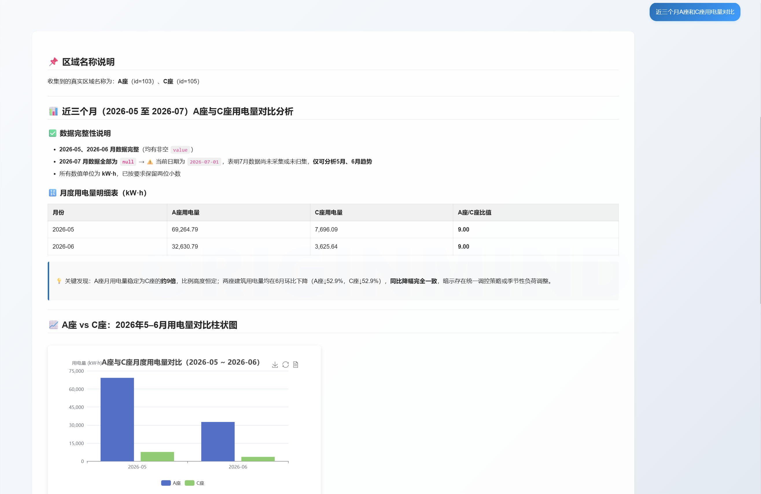Click the green C座 bar for 2026-05
The height and width of the screenshot is (494, 761).
(x=157, y=457)
